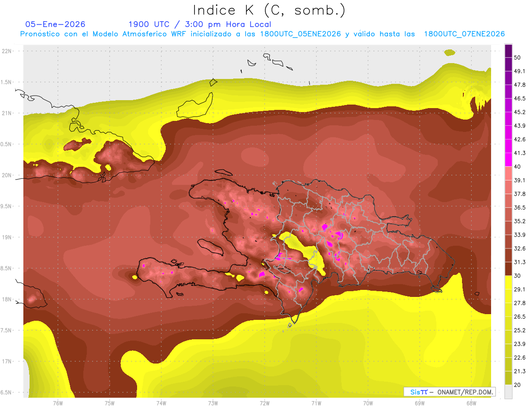
Task: Click the 21N latitude axis label
Action: [x=7, y=113]
